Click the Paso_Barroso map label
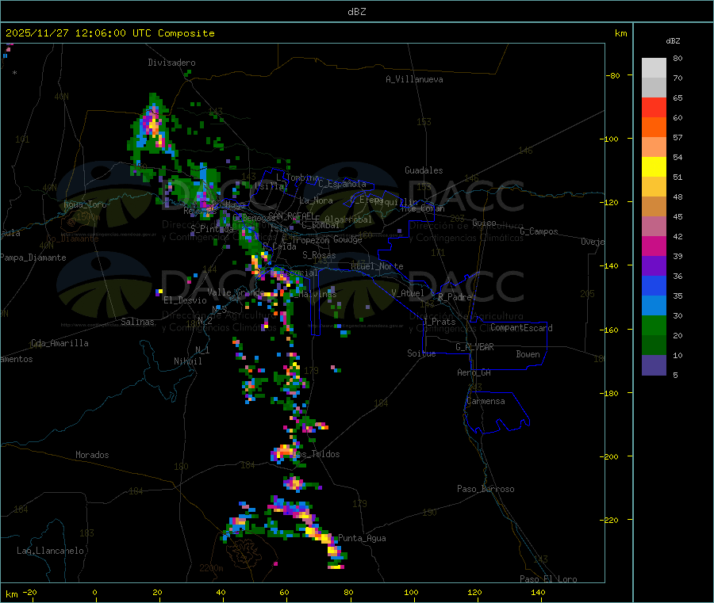Image resolution: width=714 pixels, height=603 pixels. click(486, 489)
